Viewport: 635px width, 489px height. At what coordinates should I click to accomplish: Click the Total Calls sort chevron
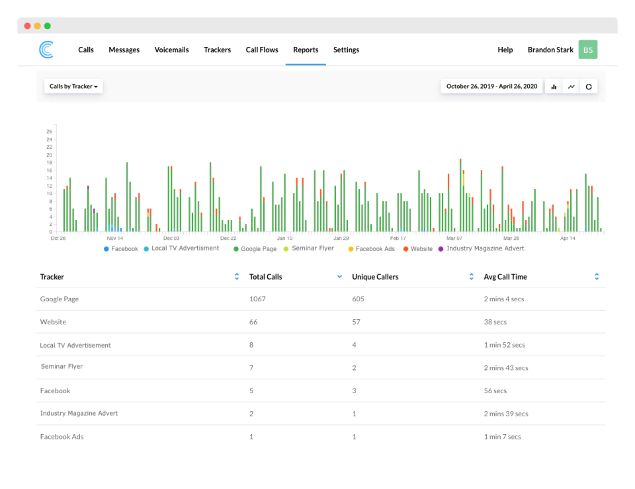tap(339, 277)
